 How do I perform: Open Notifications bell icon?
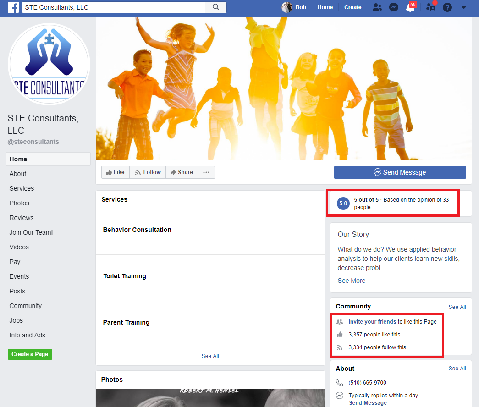click(410, 7)
